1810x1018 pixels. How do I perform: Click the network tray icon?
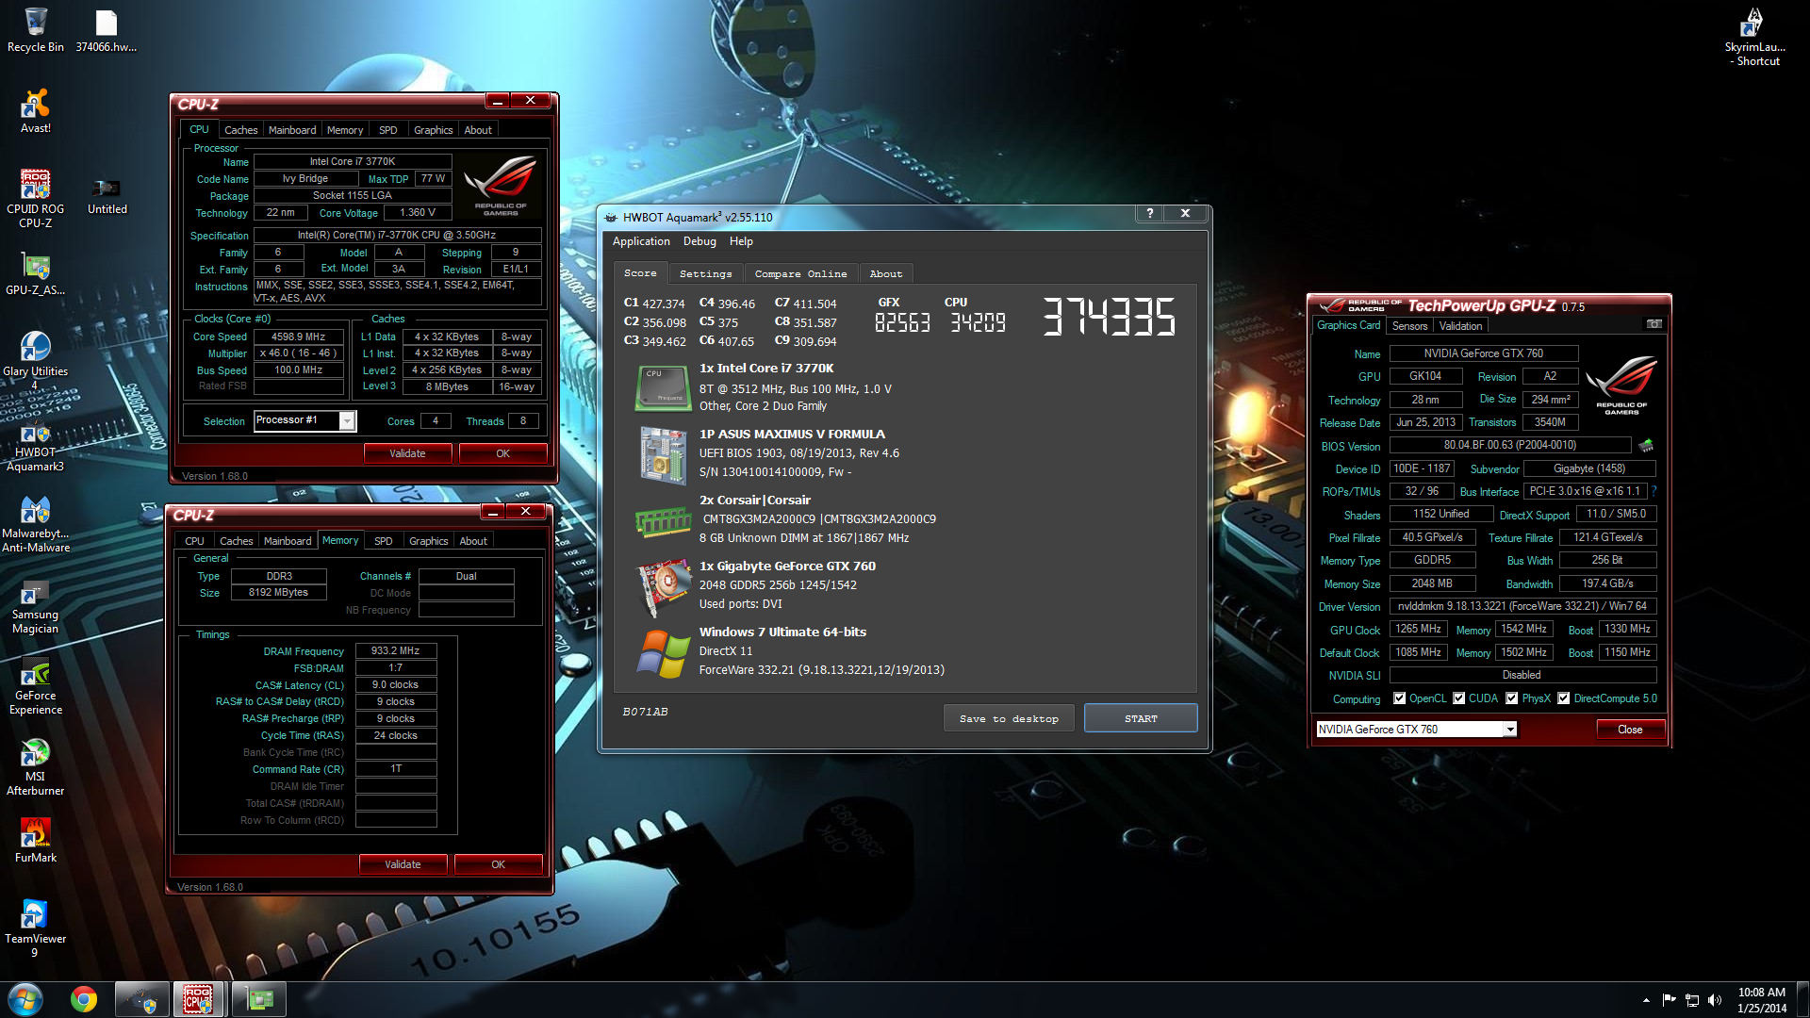pyautogui.click(x=1691, y=1000)
